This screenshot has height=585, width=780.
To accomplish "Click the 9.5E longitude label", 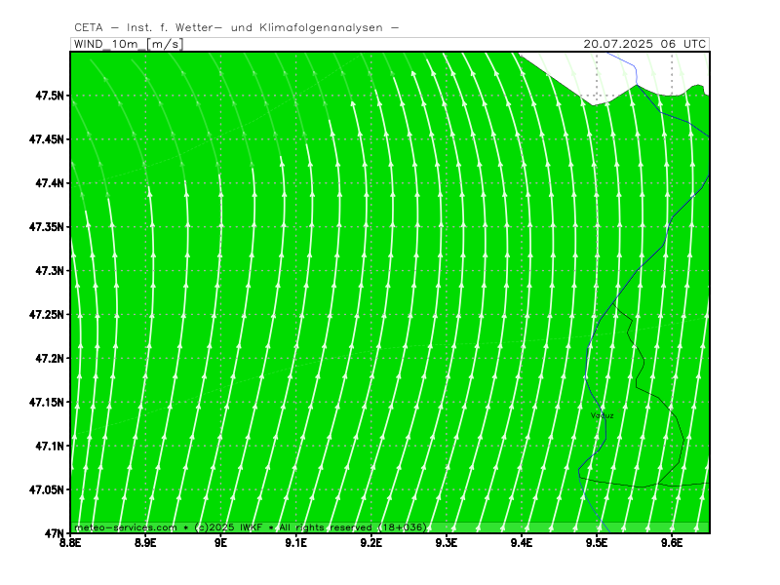I will [597, 543].
